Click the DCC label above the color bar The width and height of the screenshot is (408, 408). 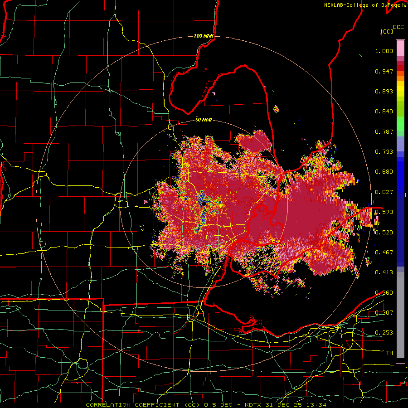click(398, 27)
